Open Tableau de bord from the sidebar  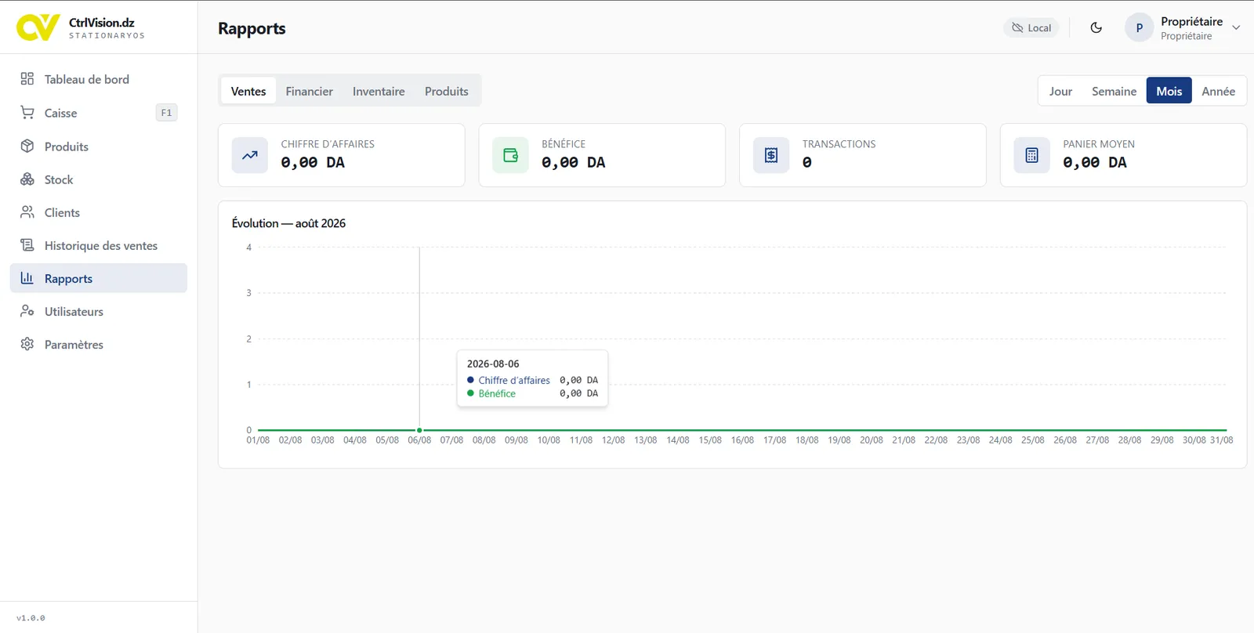[99, 79]
